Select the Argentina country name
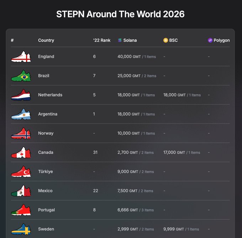This screenshot has width=242, height=238. (x=48, y=114)
